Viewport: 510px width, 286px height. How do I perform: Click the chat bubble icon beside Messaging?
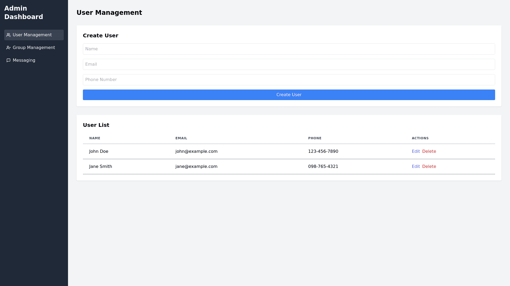point(8,60)
